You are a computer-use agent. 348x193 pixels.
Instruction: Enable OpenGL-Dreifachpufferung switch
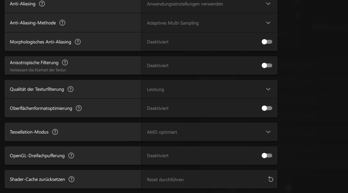pos(267,156)
